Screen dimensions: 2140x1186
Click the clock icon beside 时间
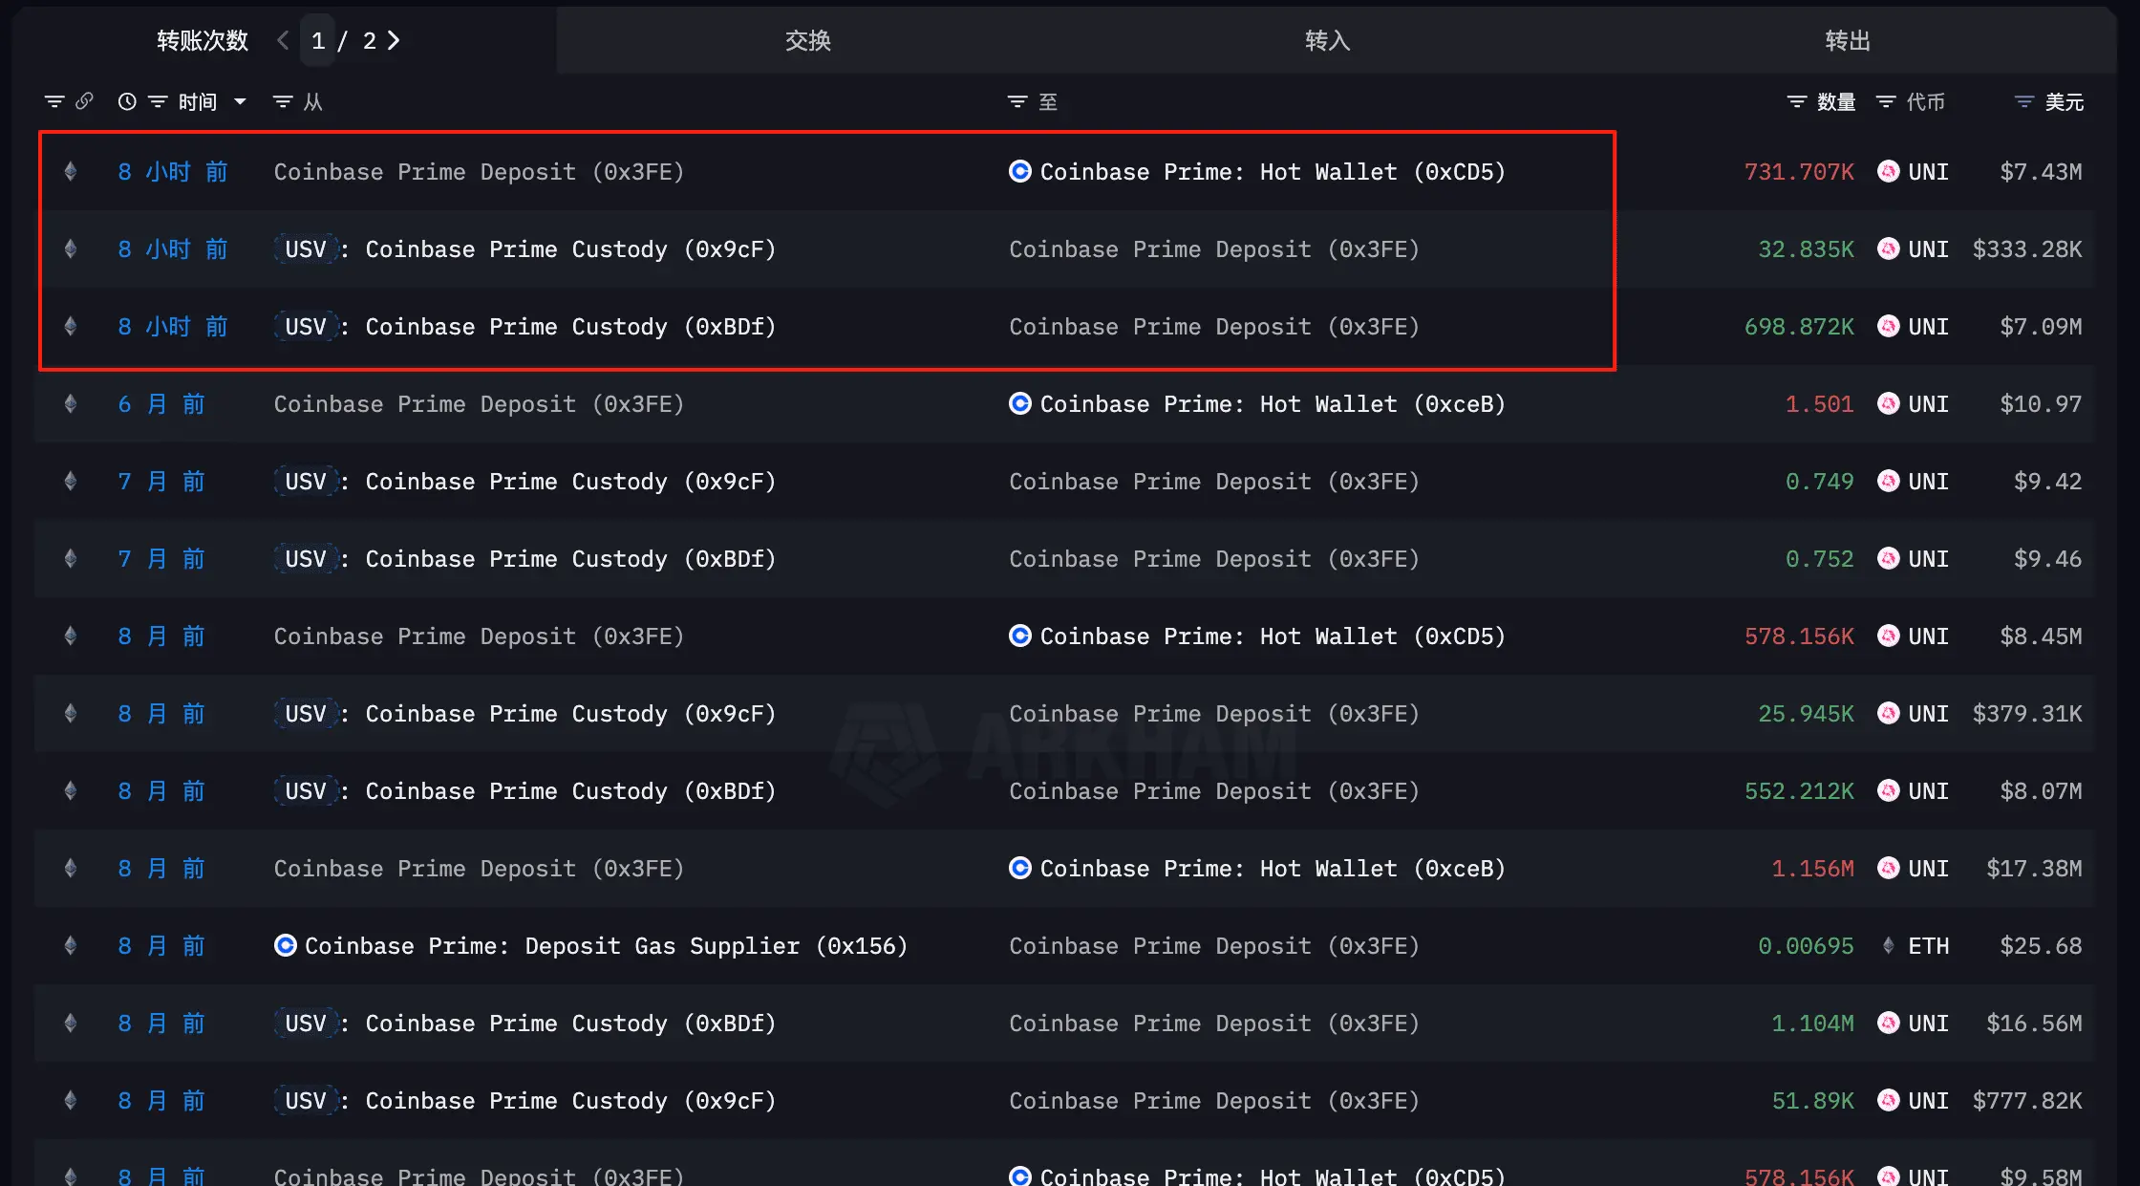pyautogui.click(x=127, y=101)
